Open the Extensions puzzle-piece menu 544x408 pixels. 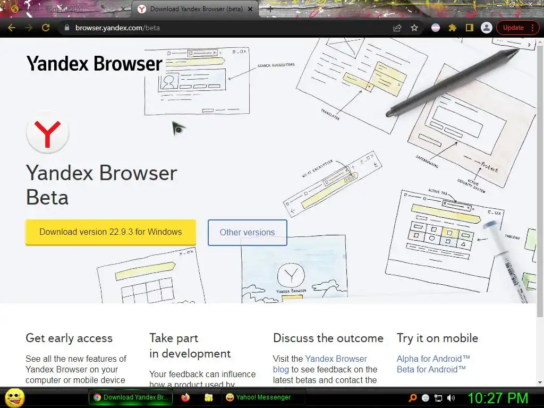[453, 28]
